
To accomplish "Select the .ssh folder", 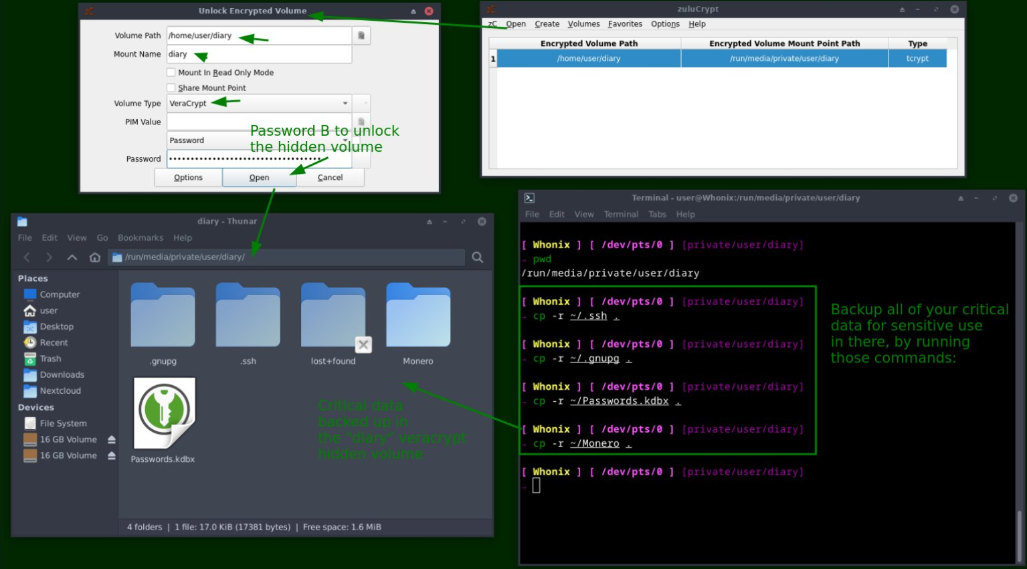I will [x=248, y=324].
